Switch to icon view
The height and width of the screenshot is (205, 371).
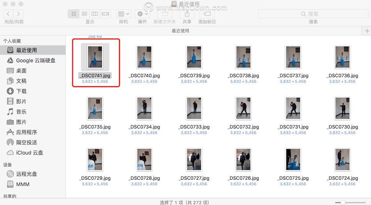click(73, 14)
